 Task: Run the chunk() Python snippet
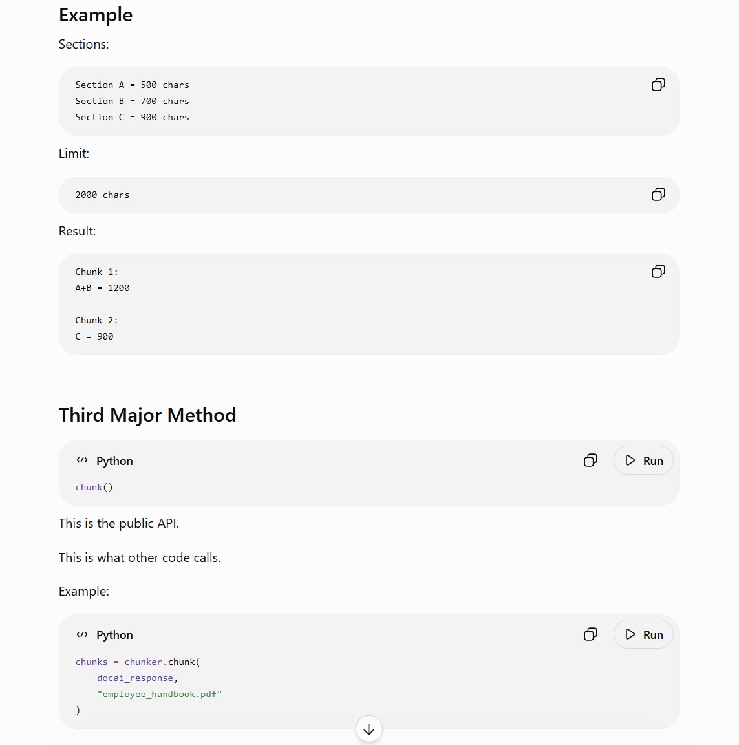(x=643, y=460)
